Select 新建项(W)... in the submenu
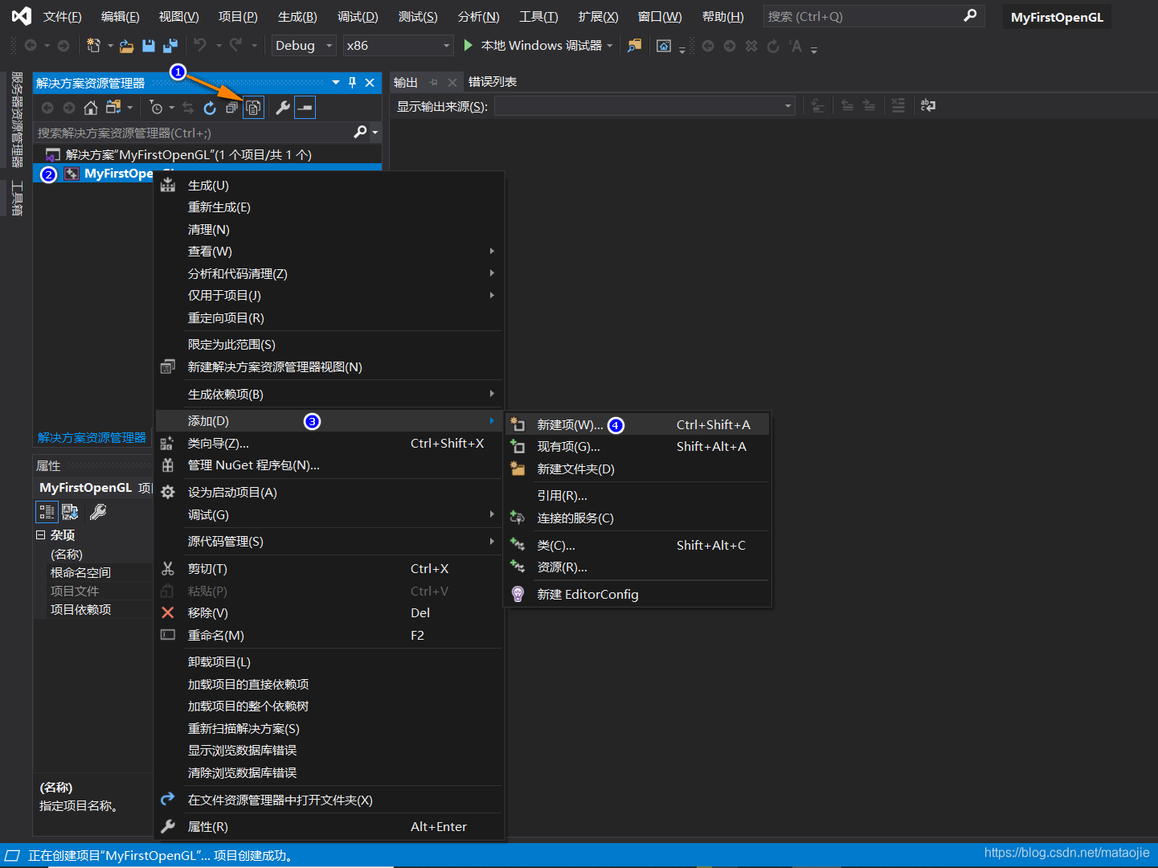 click(637, 424)
